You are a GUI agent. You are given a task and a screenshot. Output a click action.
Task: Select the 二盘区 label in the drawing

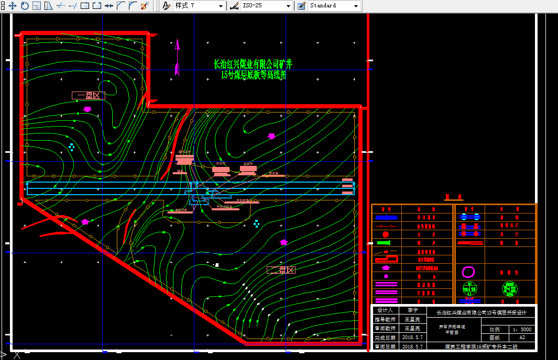click(x=281, y=270)
